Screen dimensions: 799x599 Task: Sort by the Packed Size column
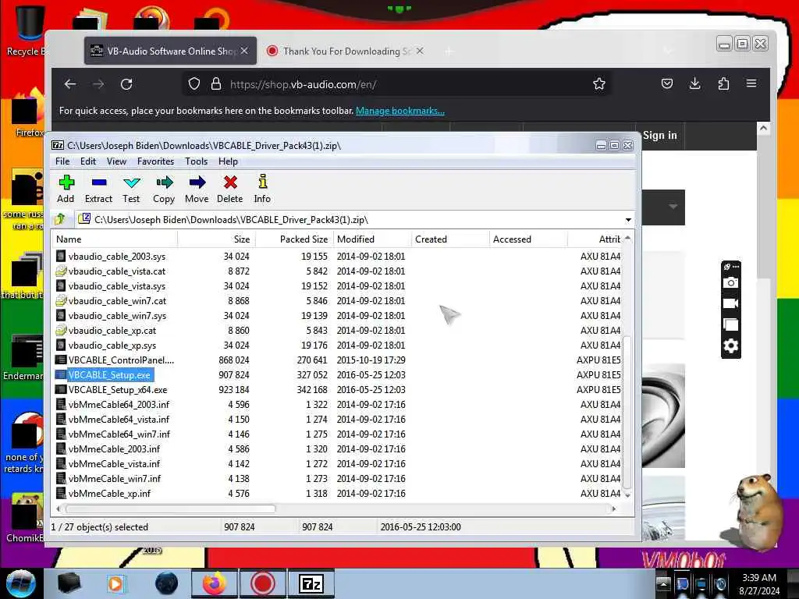click(294, 239)
